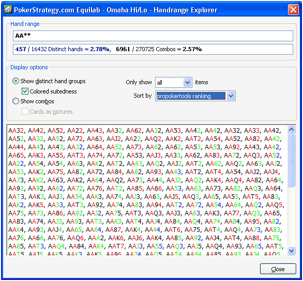Image resolution: width=303 pixels, height=281 pixels.
Task: Click the Close button
Action: pyautogui.click(x=278, y=269)
